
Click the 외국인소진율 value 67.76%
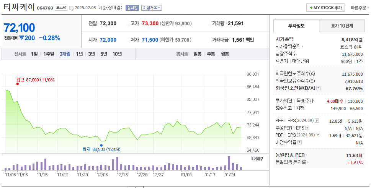(x=354, y=89)
